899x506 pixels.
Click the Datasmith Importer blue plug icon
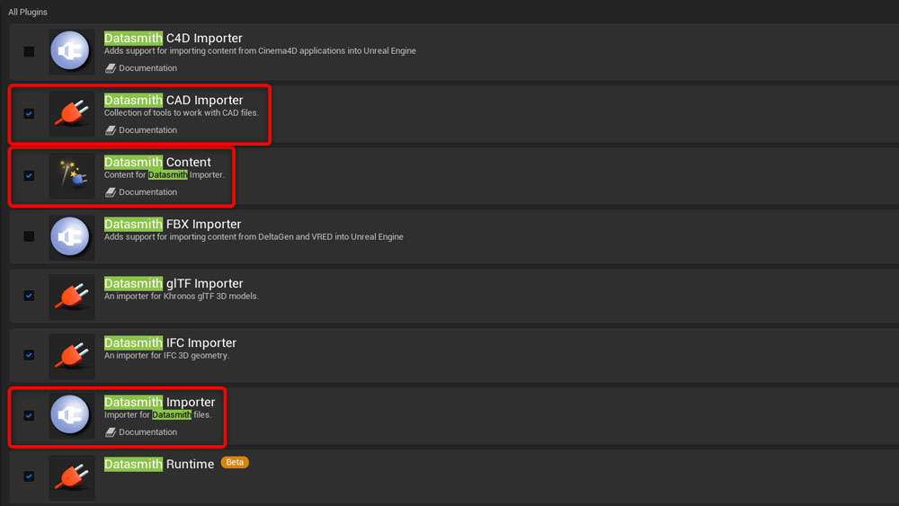[71, 415]
